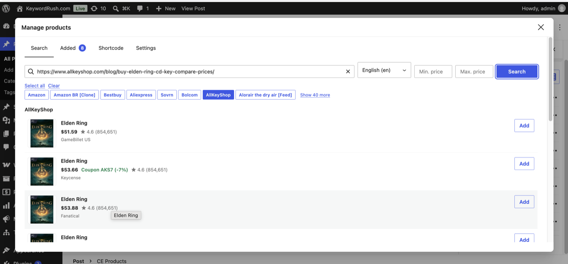568x264 pixels.
Task: Click CE Products in the breadcrumb
Action: 112,261
